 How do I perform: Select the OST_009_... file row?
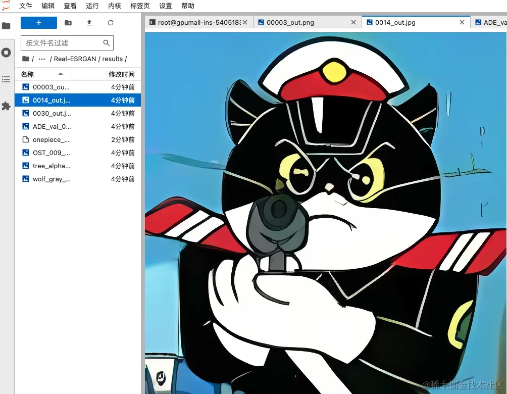click(x=78, y=153)
